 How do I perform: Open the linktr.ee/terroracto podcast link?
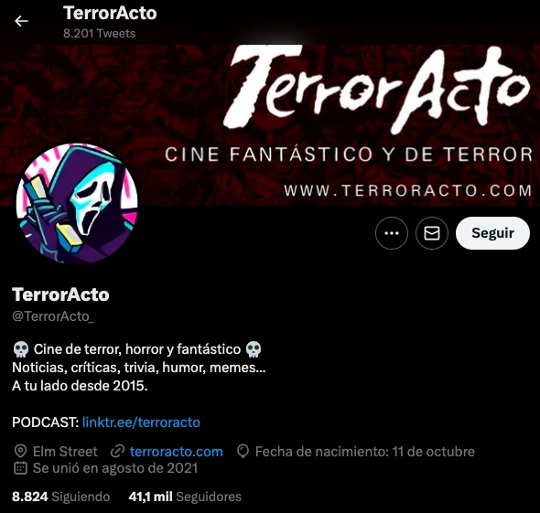click(x=141, y=422)
